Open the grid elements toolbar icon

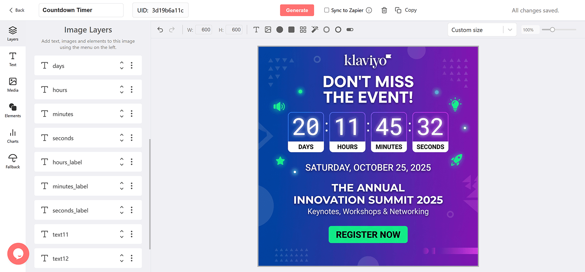(303, 30)
